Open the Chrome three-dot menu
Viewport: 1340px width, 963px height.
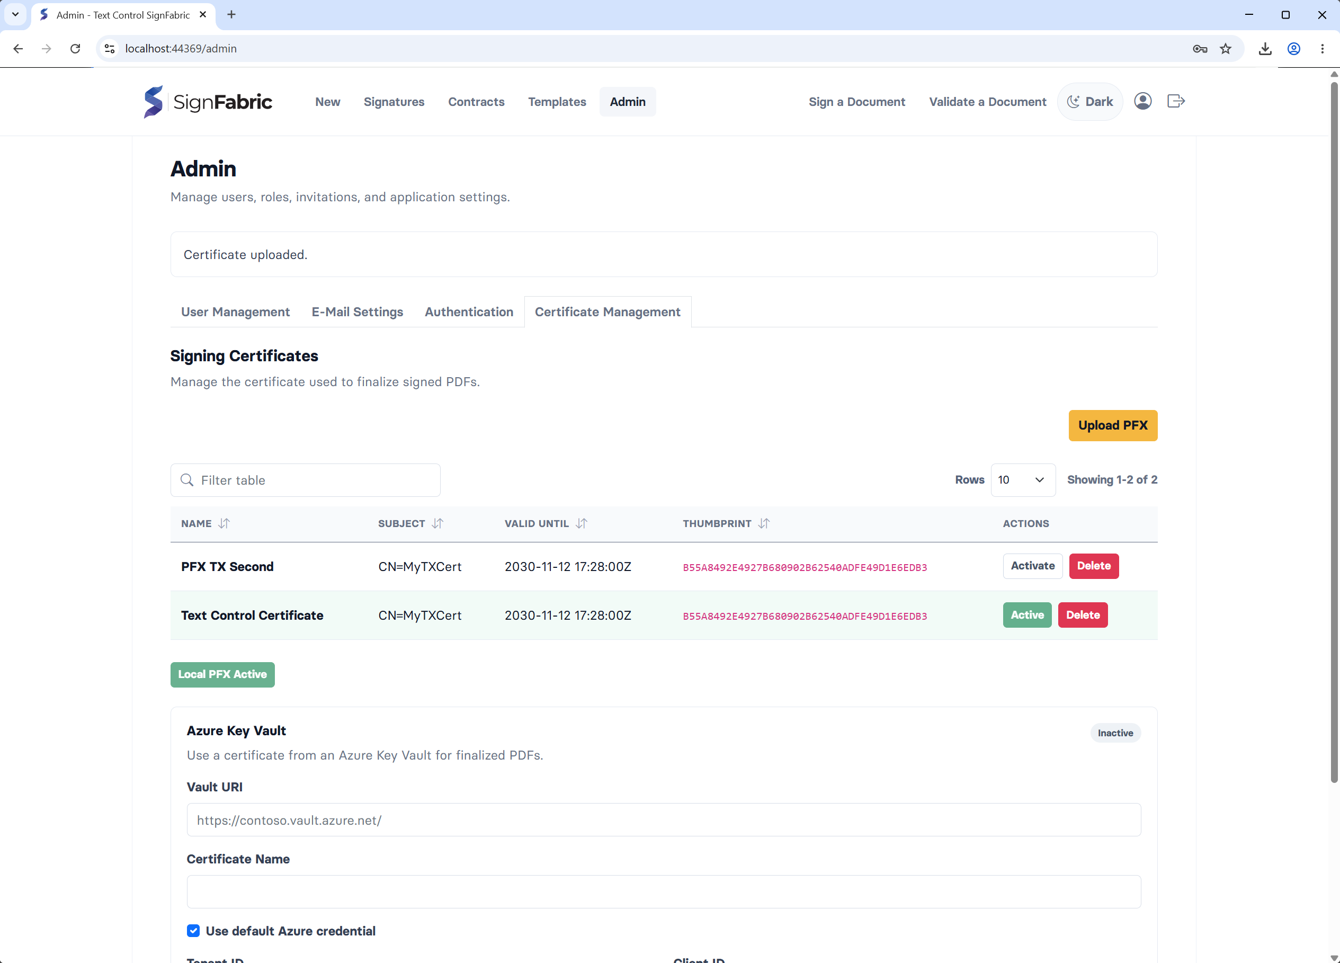pyautogui.click(x=1323, y=48)
